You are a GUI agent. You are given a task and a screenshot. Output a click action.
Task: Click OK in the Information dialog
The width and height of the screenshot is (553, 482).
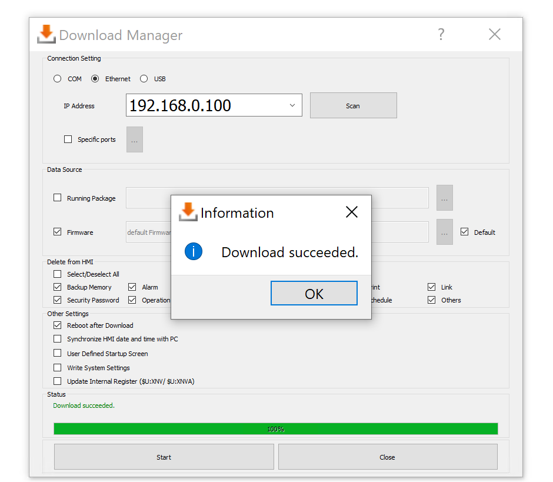(x=314, y=294)
